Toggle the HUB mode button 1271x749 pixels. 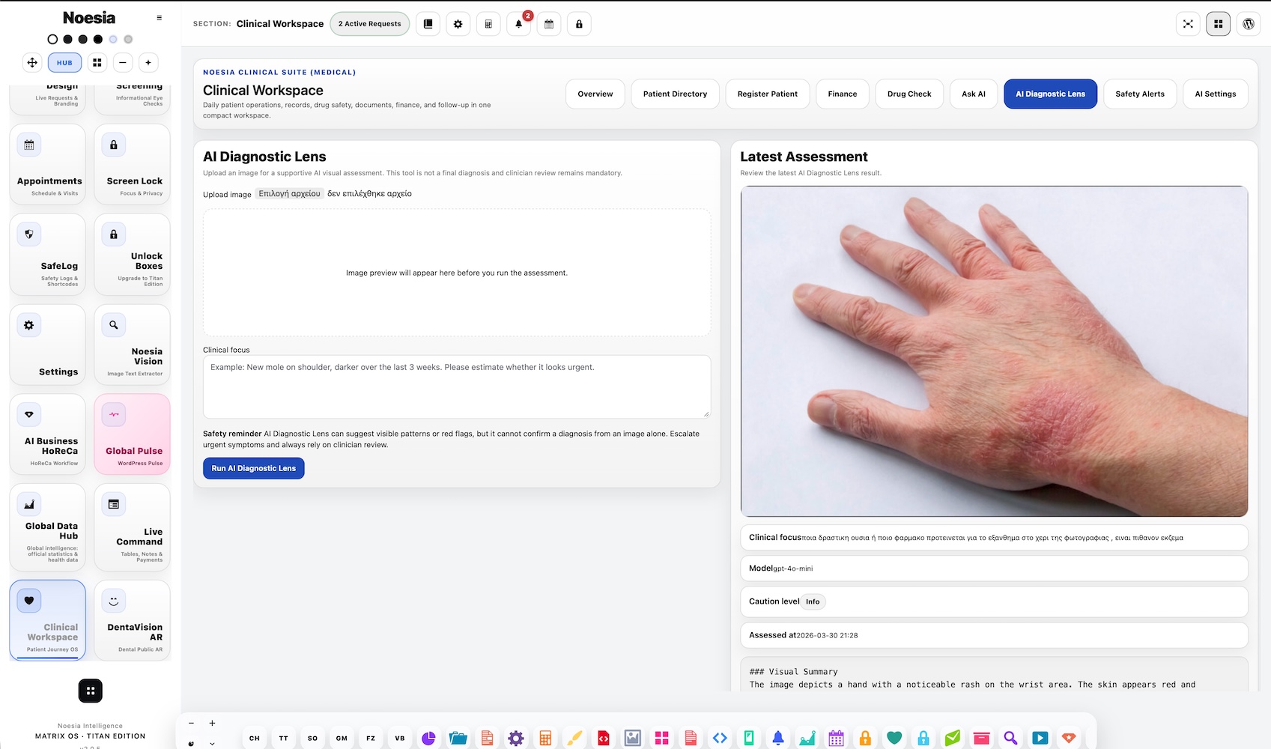pyautogui.click(x=64, y=63)
